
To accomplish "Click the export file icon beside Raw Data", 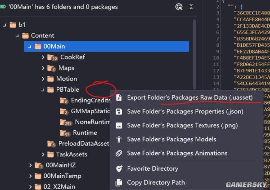I will point(119,97).
